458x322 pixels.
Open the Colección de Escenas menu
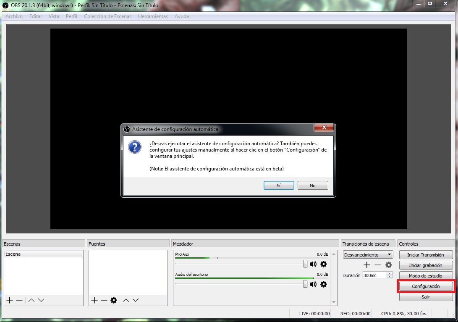tap(108, 16)
